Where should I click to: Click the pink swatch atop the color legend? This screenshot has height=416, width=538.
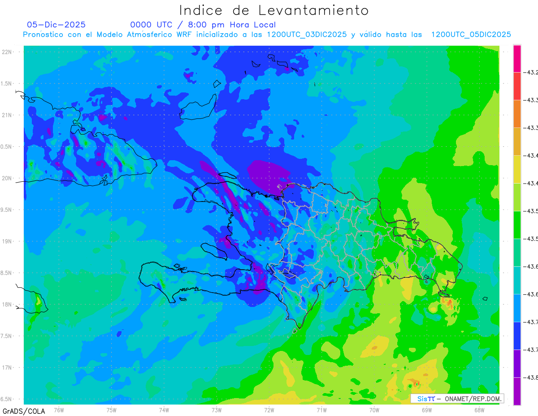(517, 58)
